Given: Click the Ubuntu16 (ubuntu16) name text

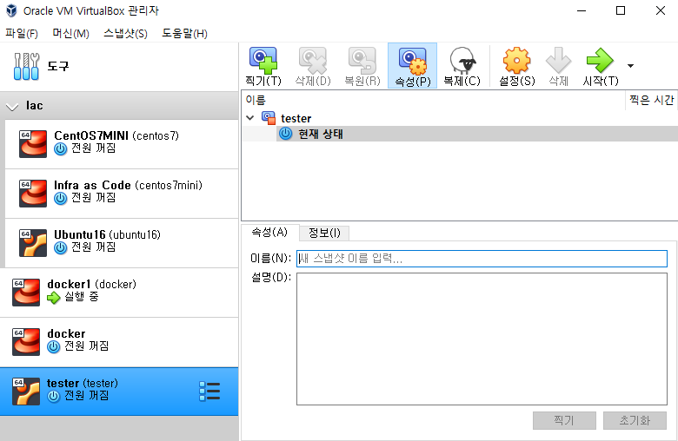Looking at the screenshot, I should (107, 234).
